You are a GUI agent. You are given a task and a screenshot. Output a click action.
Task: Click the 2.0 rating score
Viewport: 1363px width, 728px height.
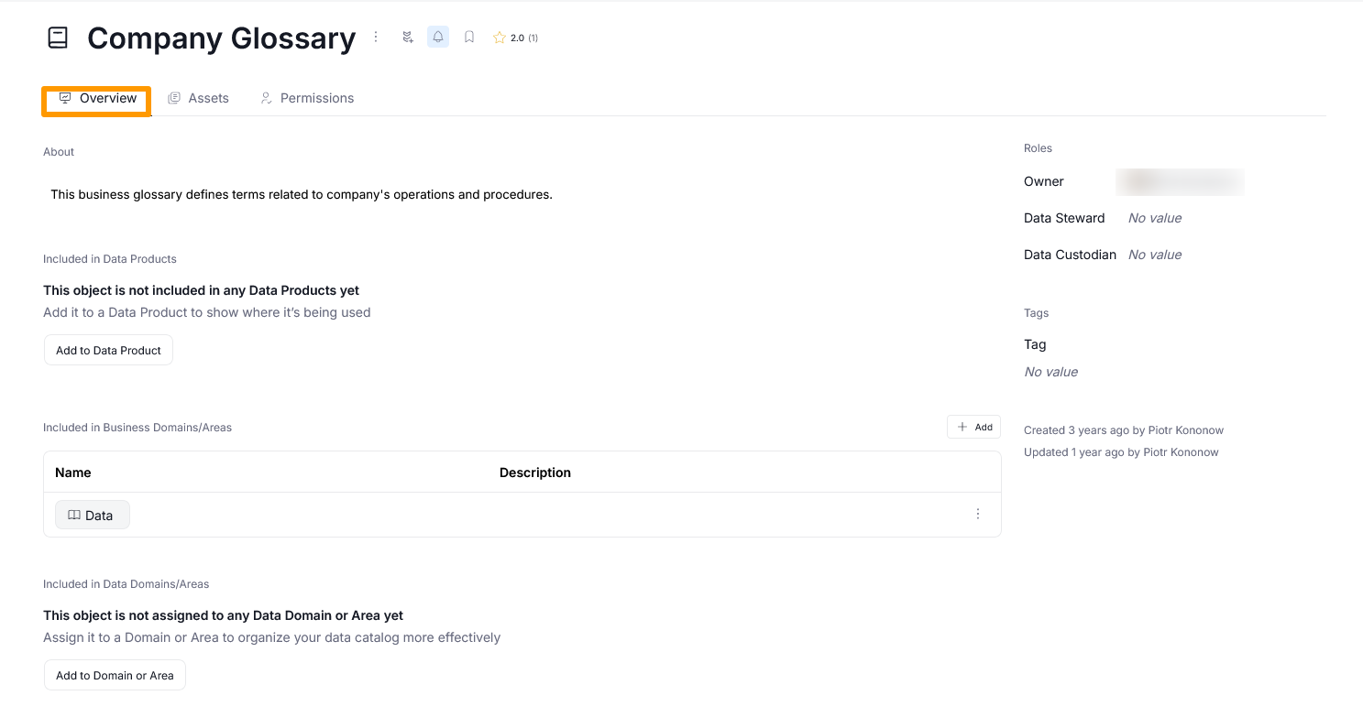518,38
